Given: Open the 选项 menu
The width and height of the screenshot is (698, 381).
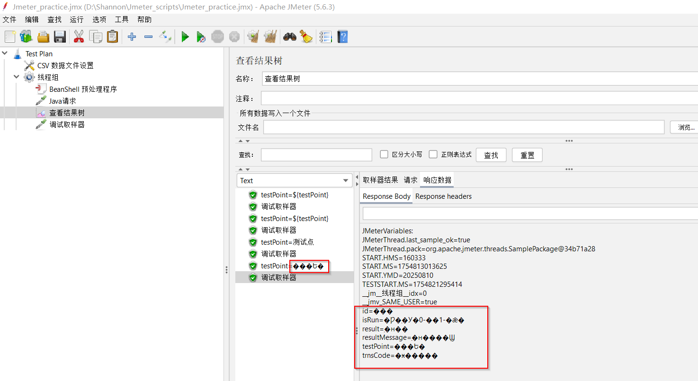Looking at the screenshot, I should (x=99, y=19).
